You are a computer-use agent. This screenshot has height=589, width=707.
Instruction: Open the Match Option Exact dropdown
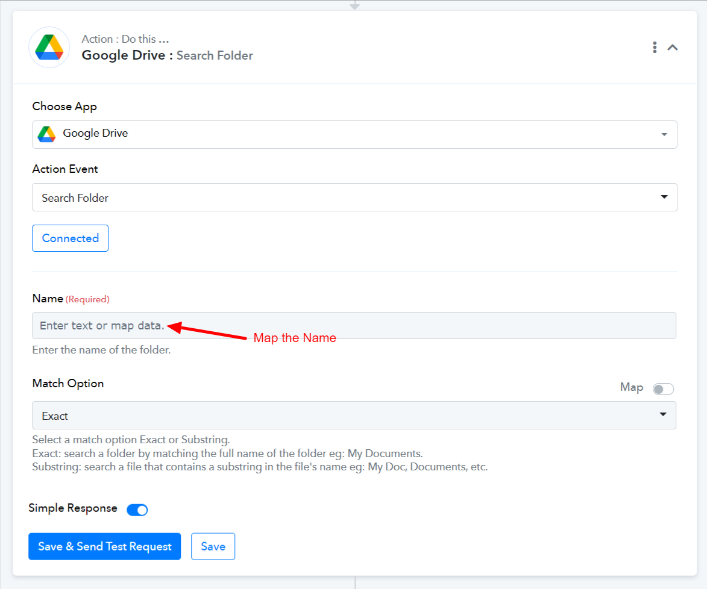354,415
